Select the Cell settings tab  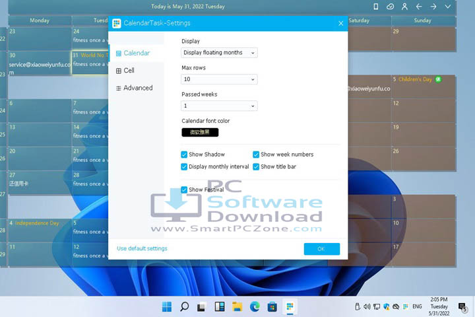pyautogui.click(x=137, y=71)
